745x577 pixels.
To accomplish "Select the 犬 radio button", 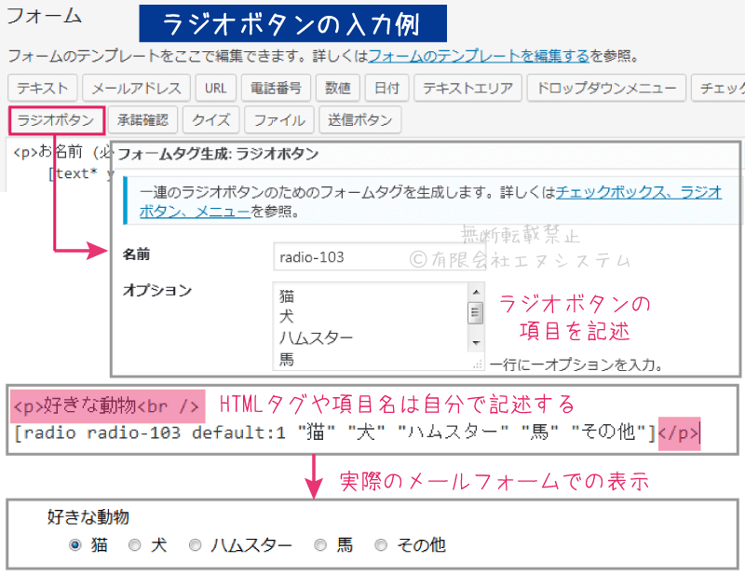I will (135, 544).
